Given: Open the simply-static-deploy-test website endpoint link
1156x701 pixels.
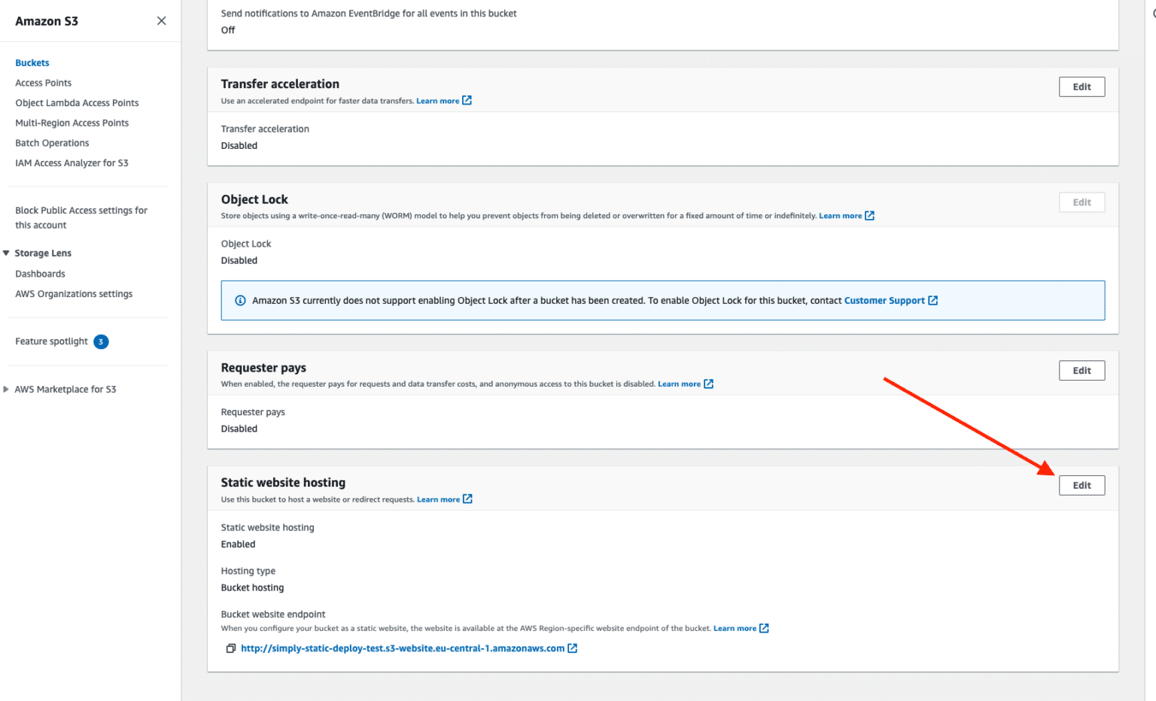Looking at the screenshot, I should [x=403, y=648].
